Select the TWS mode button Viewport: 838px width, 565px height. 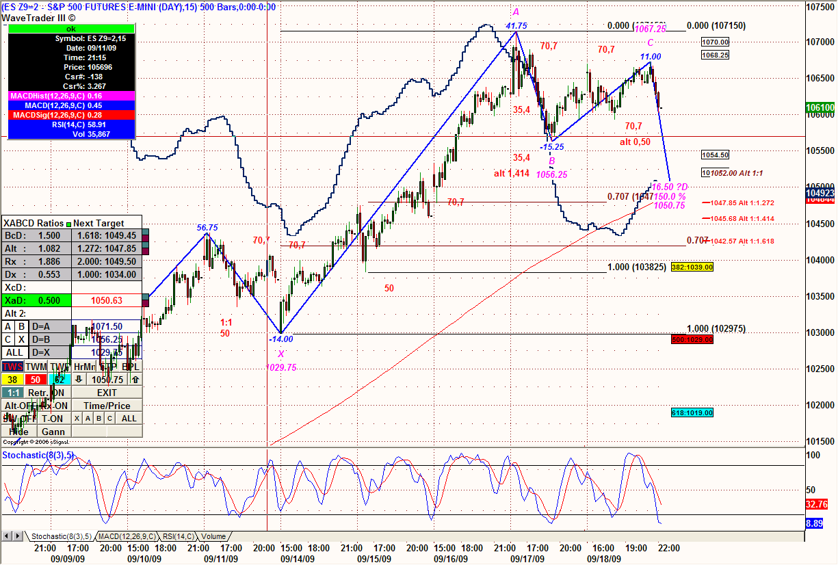coord(12,367)
